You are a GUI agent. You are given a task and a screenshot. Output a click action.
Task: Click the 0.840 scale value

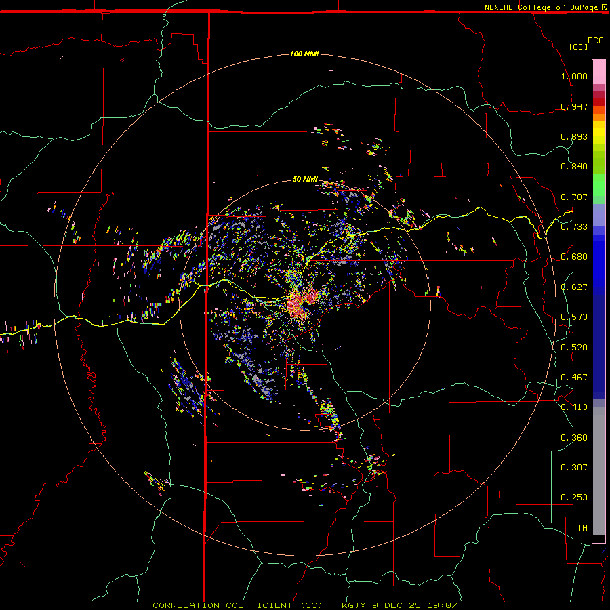point(574,167)
